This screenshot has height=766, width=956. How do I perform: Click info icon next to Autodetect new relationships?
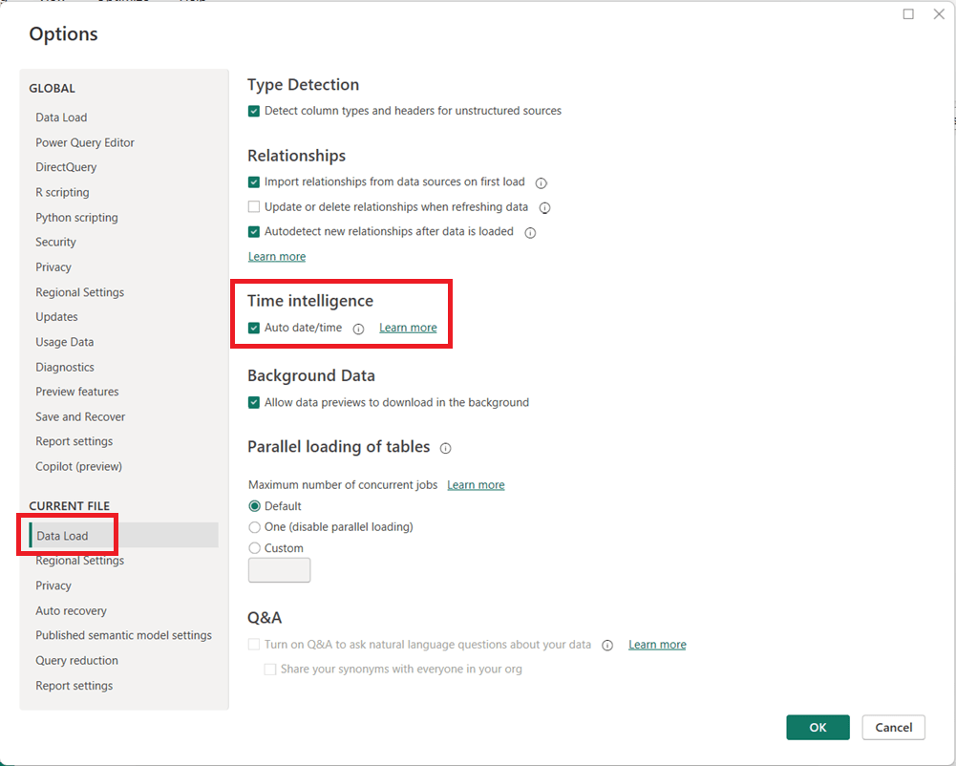[x=530, y=232]
